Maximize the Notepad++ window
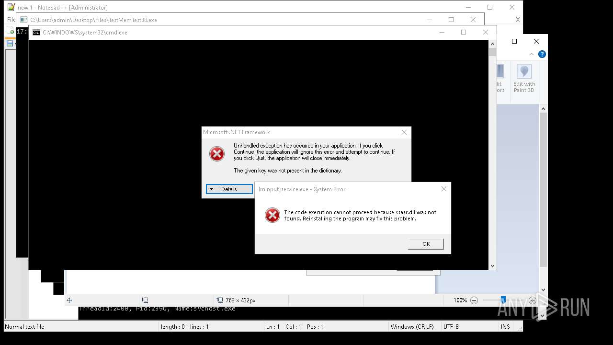613x345 pixels. tap(490, 7)
